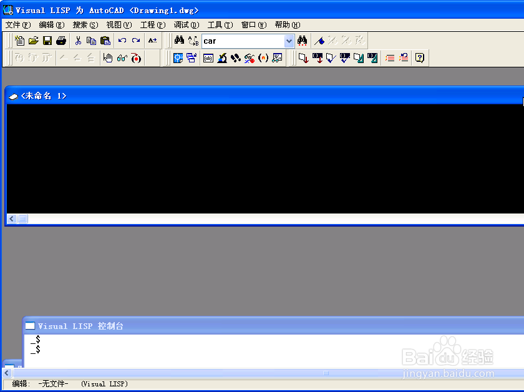
Task: Open a file using the folder icon
Action: (34, 41)
